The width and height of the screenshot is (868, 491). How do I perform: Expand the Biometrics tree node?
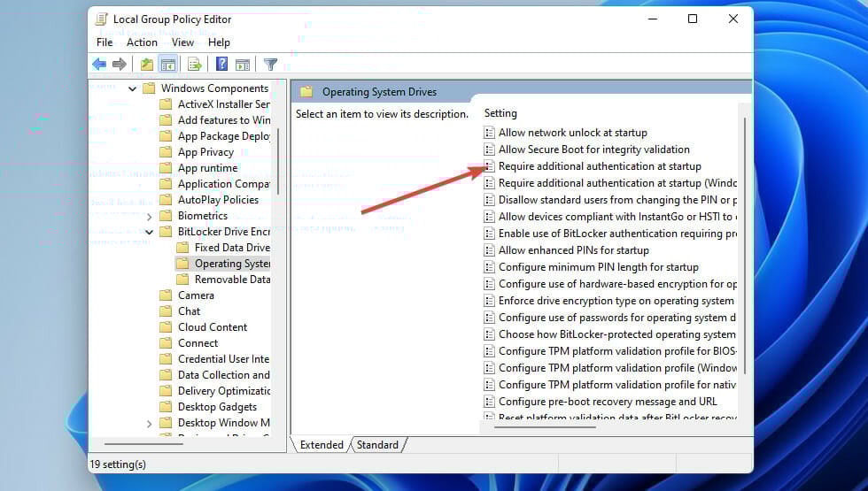[149, 216]
